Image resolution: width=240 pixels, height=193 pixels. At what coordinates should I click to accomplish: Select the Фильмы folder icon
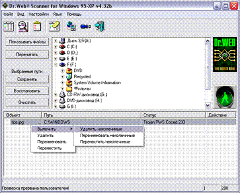click(69, 88)
